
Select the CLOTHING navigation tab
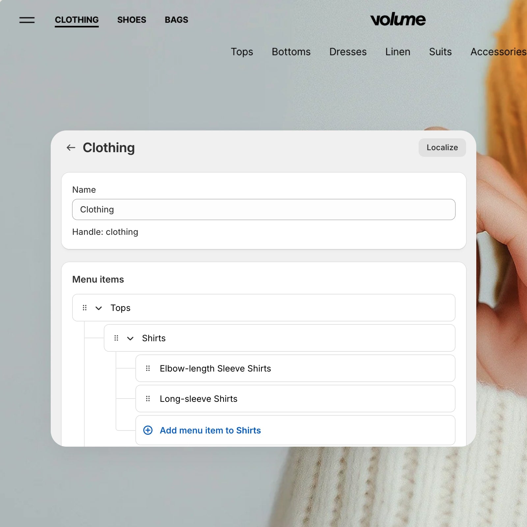coord(77,20)
